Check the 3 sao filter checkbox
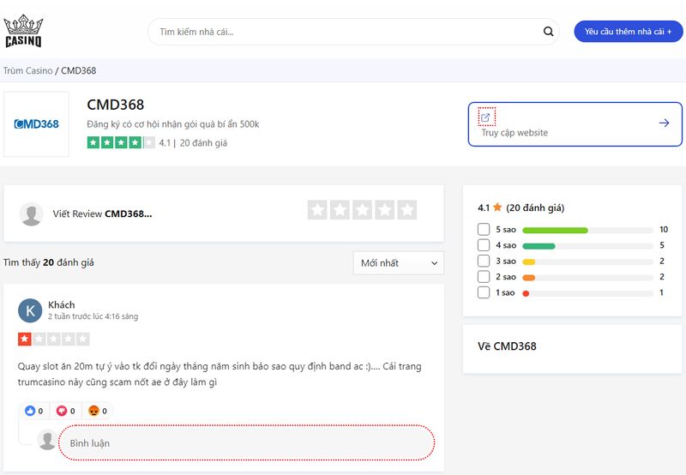 (x=484, y=261)
